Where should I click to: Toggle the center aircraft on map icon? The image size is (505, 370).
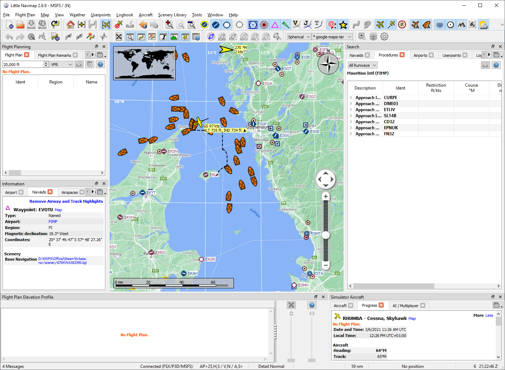[x=106, y=25]
